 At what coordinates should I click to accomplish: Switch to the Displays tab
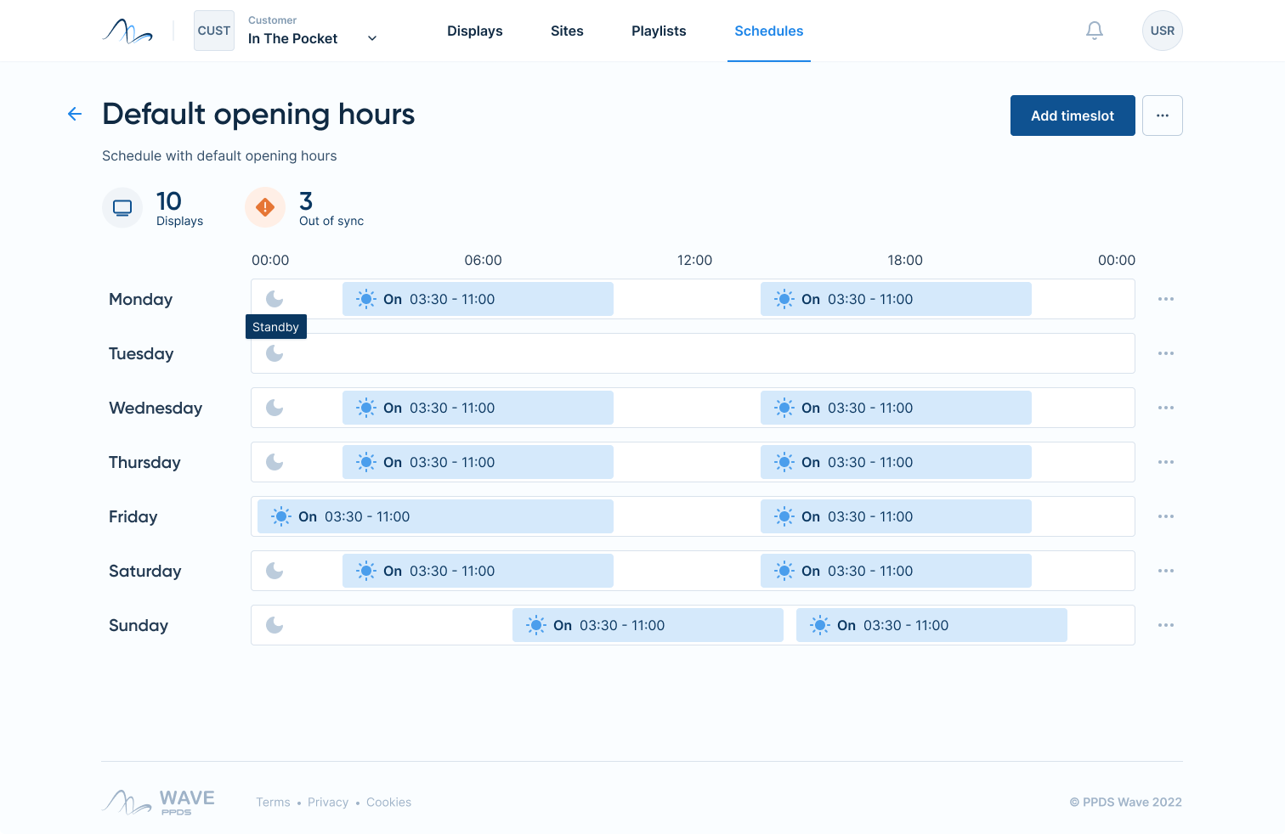pos(474,31)
